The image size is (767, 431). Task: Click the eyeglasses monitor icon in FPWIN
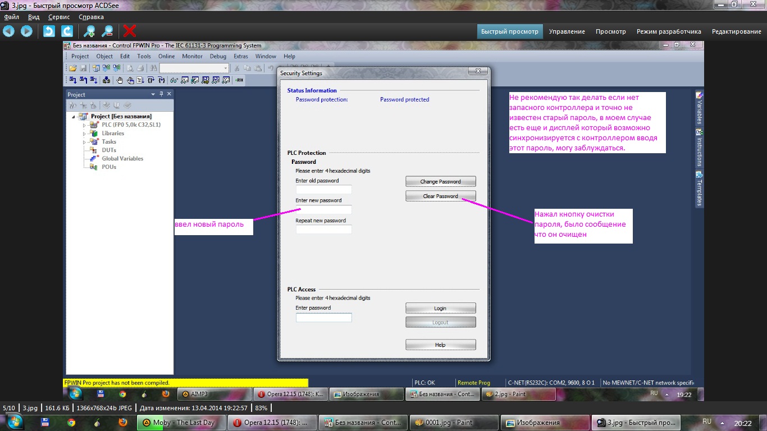(175, 80)
